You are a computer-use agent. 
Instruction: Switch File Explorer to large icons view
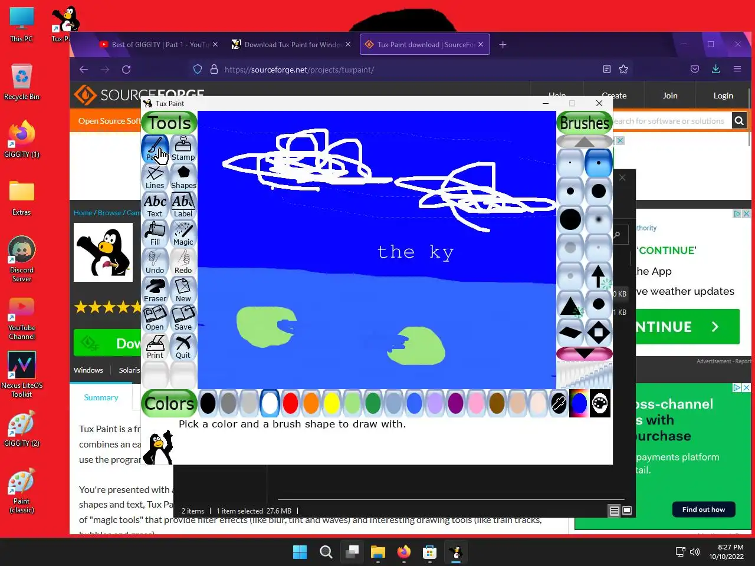click(627, 511)
